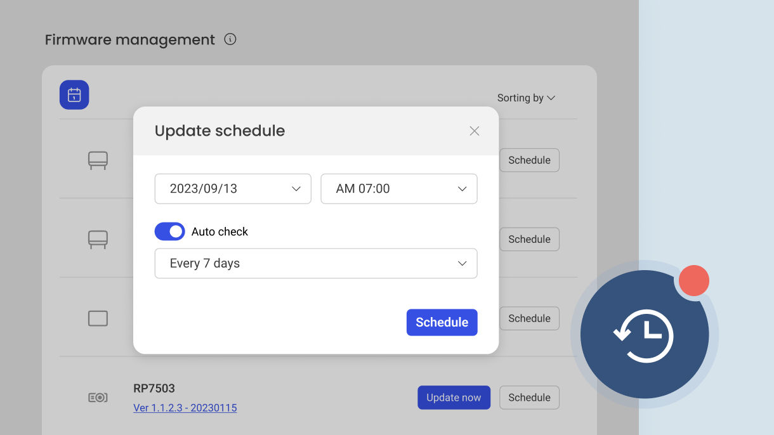
Task: Click the Schedule button in the RP7503 row
Action: pyautogui.click(x=529, y=398)
